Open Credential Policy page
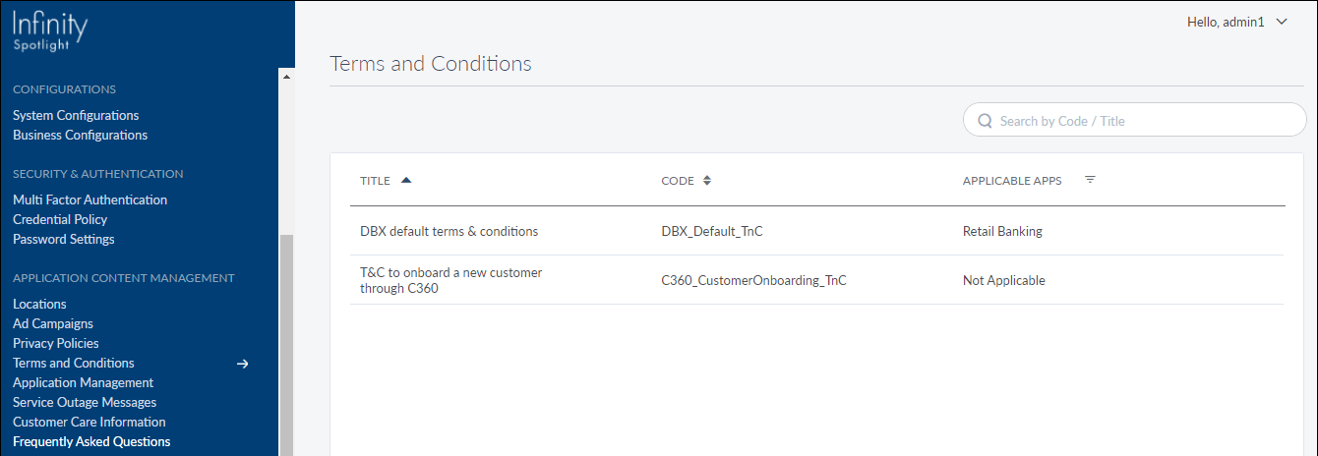The image size is (1318, 456). [x=60, y=219]
